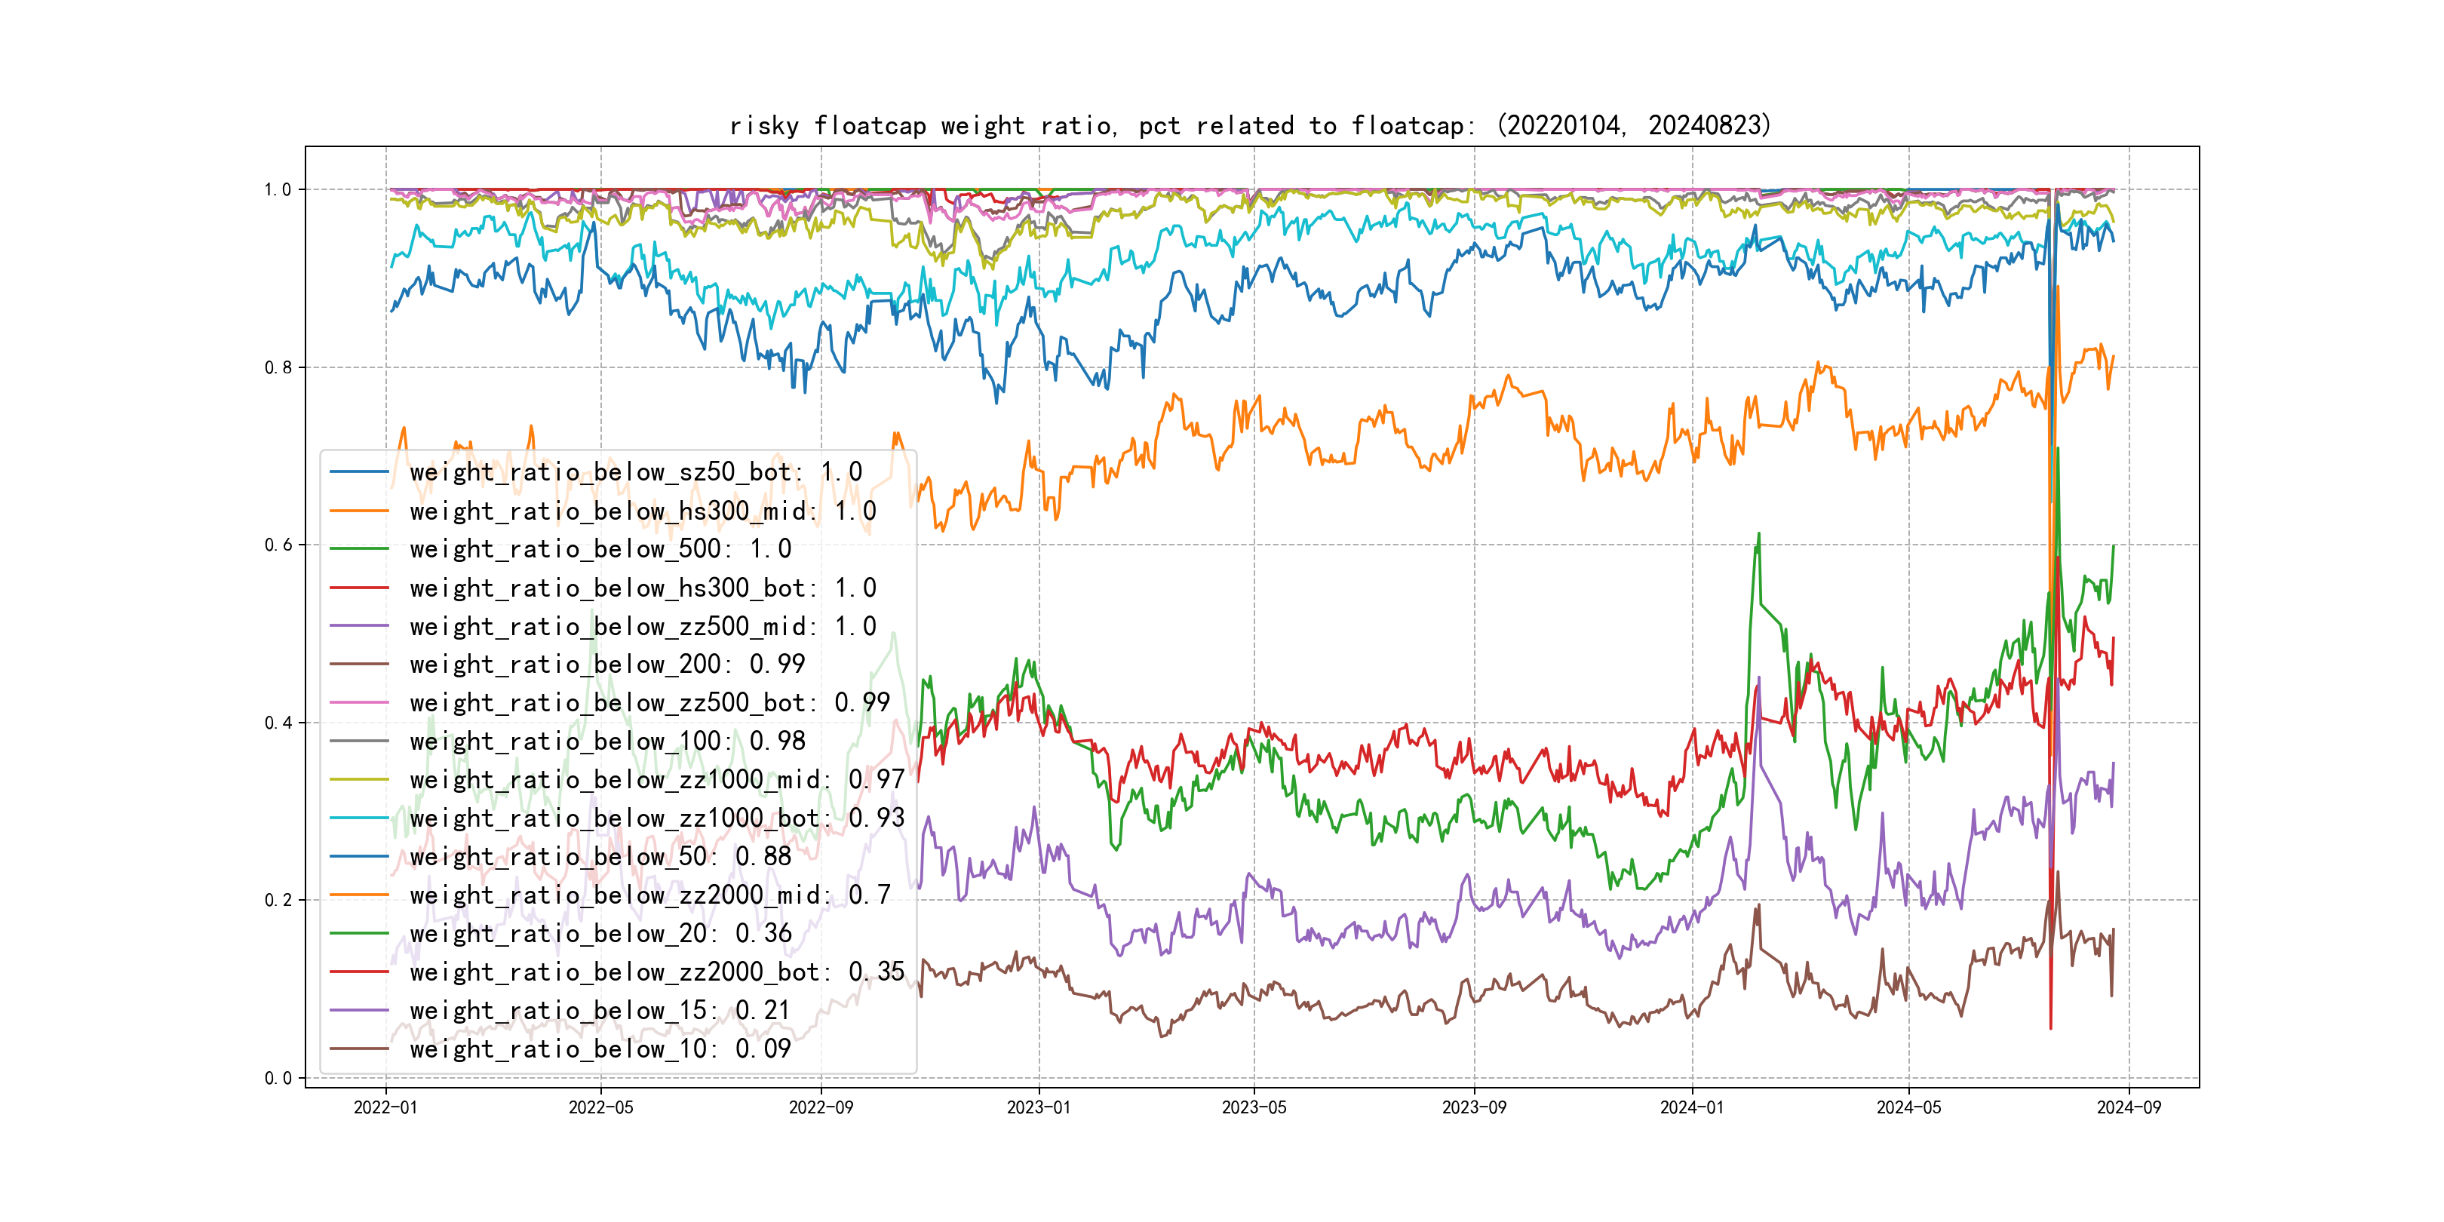
Task: Click legend entry weight_ratio_below_sz50_bot
Action: (634, 471)
